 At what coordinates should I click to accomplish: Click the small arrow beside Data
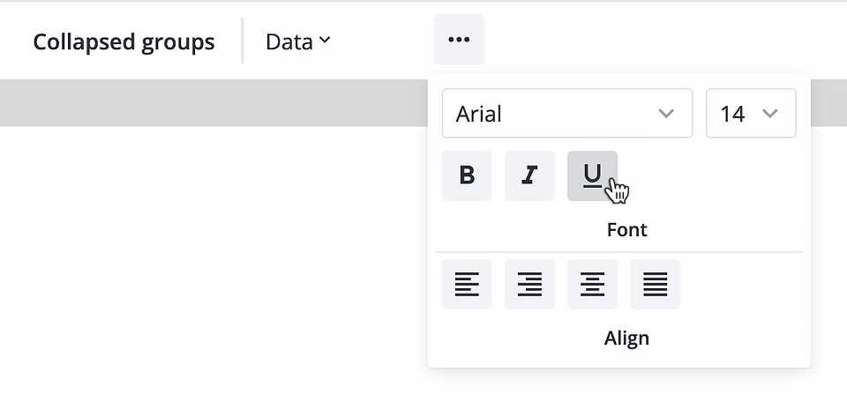(325, 40)
